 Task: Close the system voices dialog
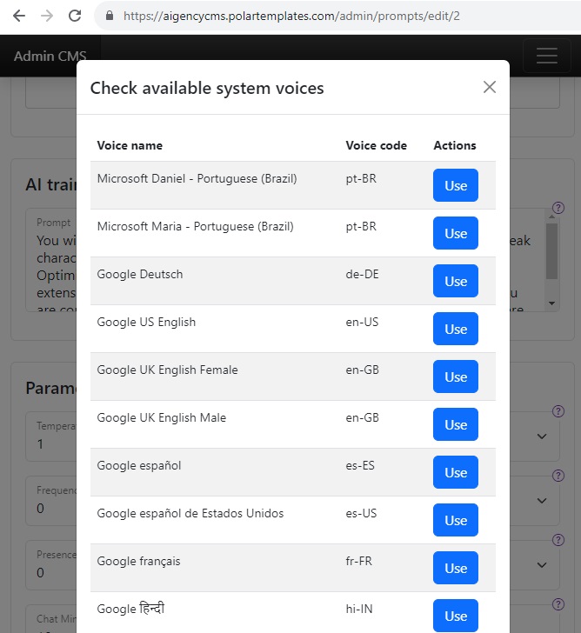point(490,87)
